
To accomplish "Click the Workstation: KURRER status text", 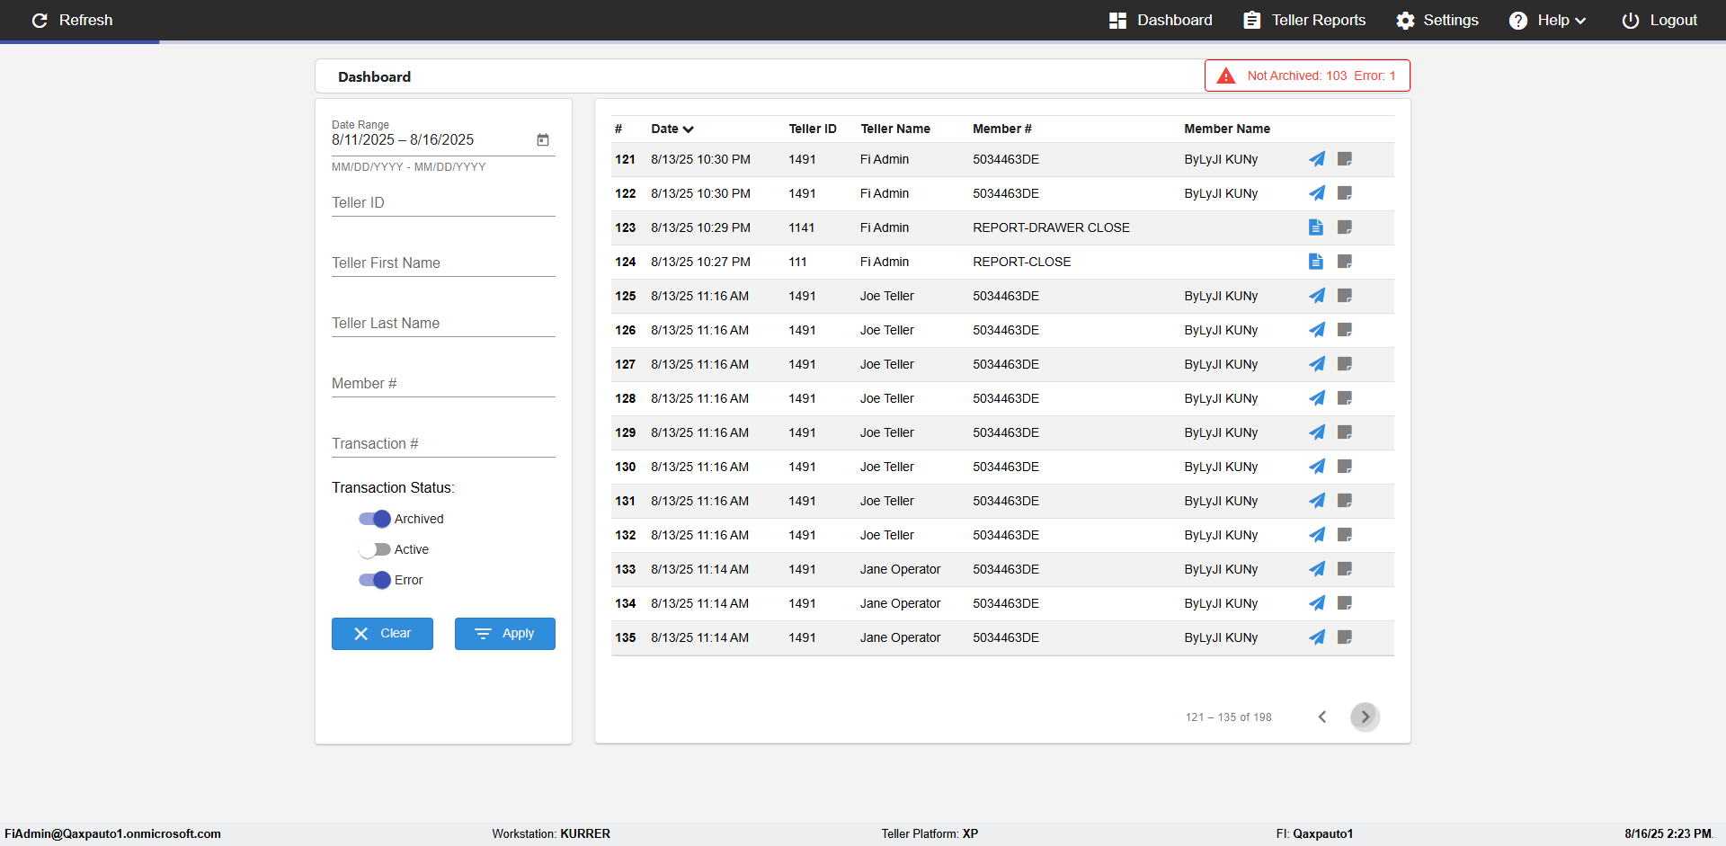I will point(551,833).
